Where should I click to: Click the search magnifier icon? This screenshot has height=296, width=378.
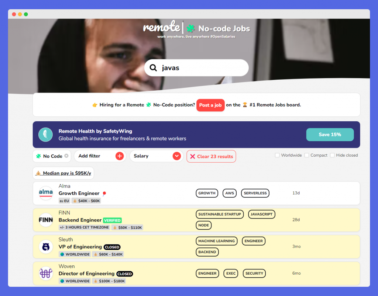point(153,67)
